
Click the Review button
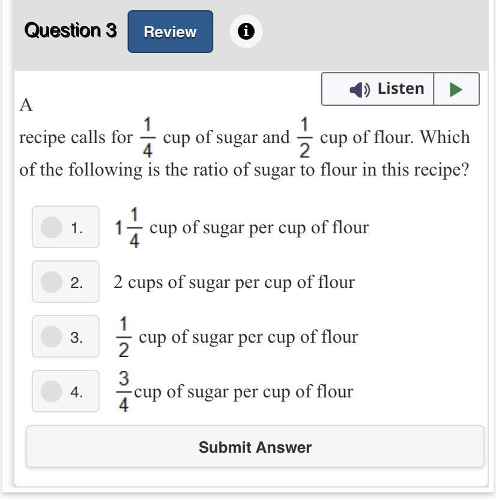170,32
